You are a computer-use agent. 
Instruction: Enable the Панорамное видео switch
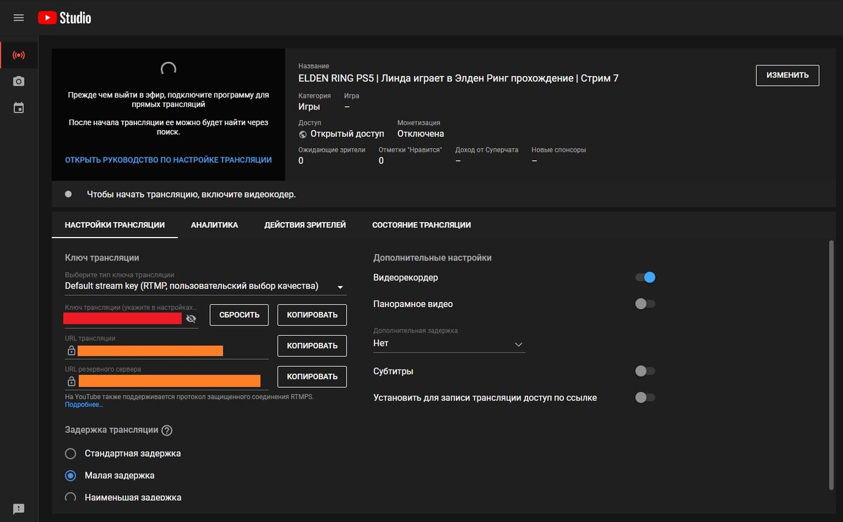click(x=646, y=304)
